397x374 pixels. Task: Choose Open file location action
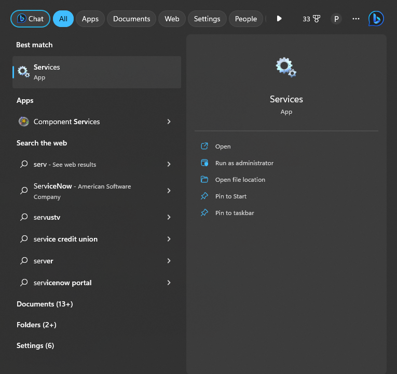[x=240, y=180]
